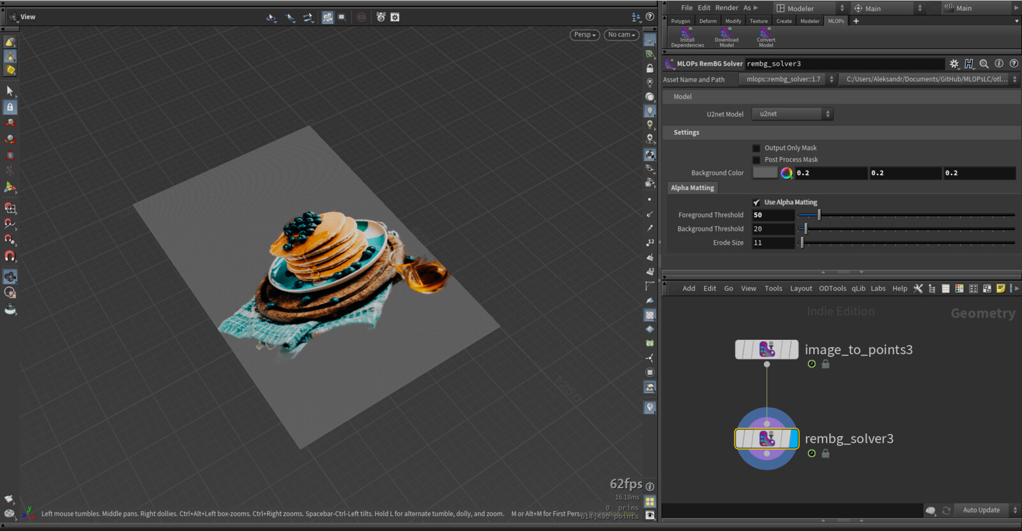The height and width of the screenshot is (531, 1022).
Task: Click the Convert Model shelf tool
Action: [x=765, y=37]
